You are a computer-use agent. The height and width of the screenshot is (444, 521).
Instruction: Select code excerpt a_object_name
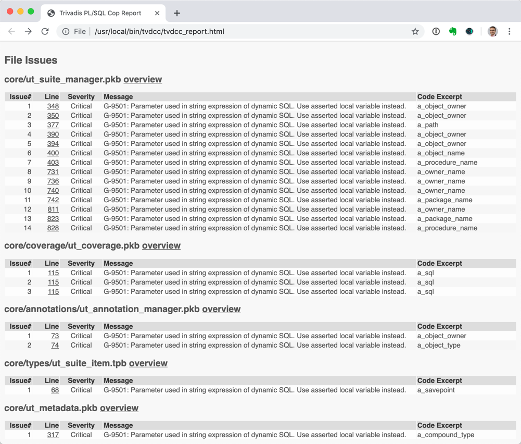click(441, 153)
